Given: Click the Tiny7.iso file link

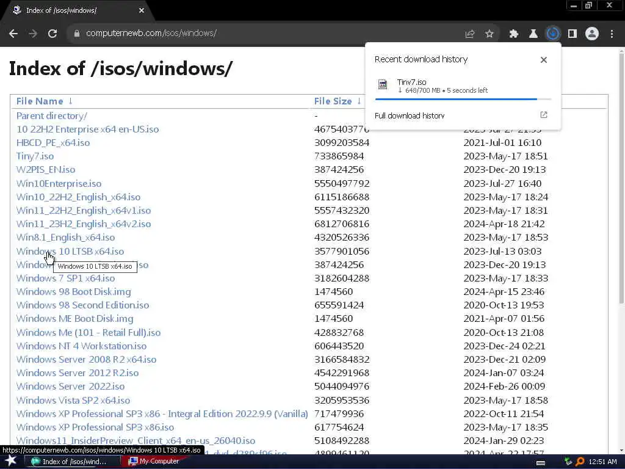Looking at the screenshot, I should click(35, 156).
